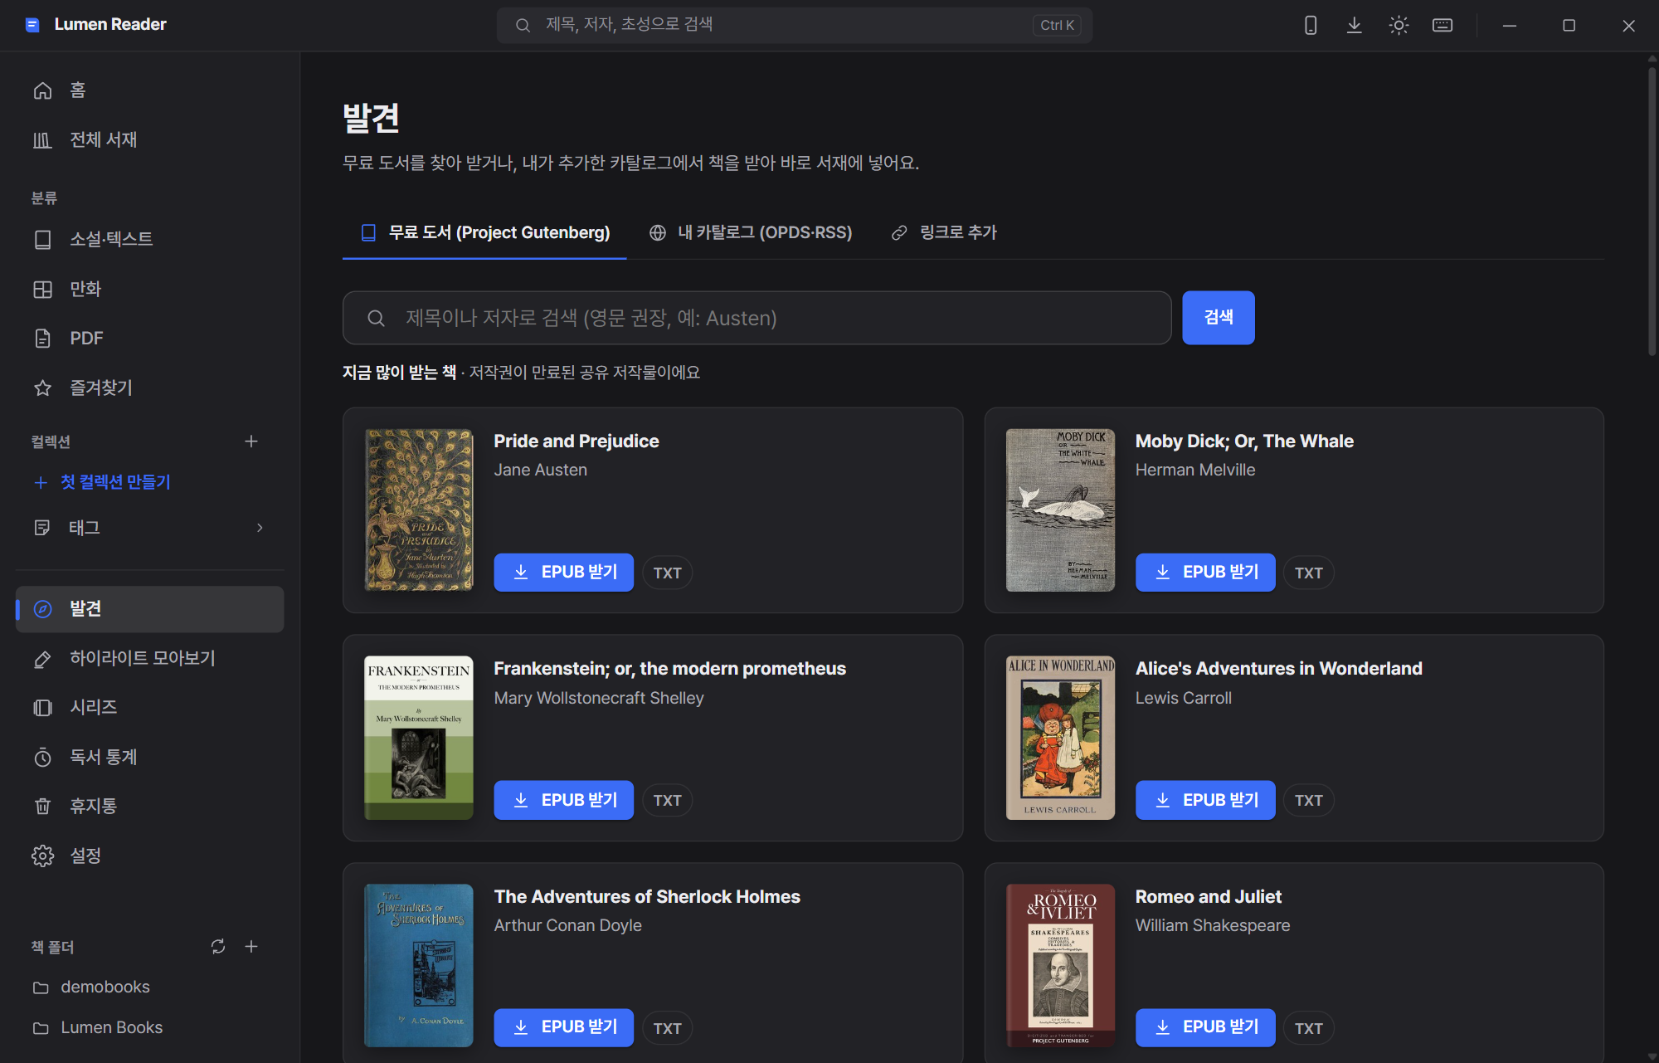The width and height of the screenshot is (1659, 1063).
Task: Click Moby Dick book cover thumbnail
Action: coord(1060,510)
